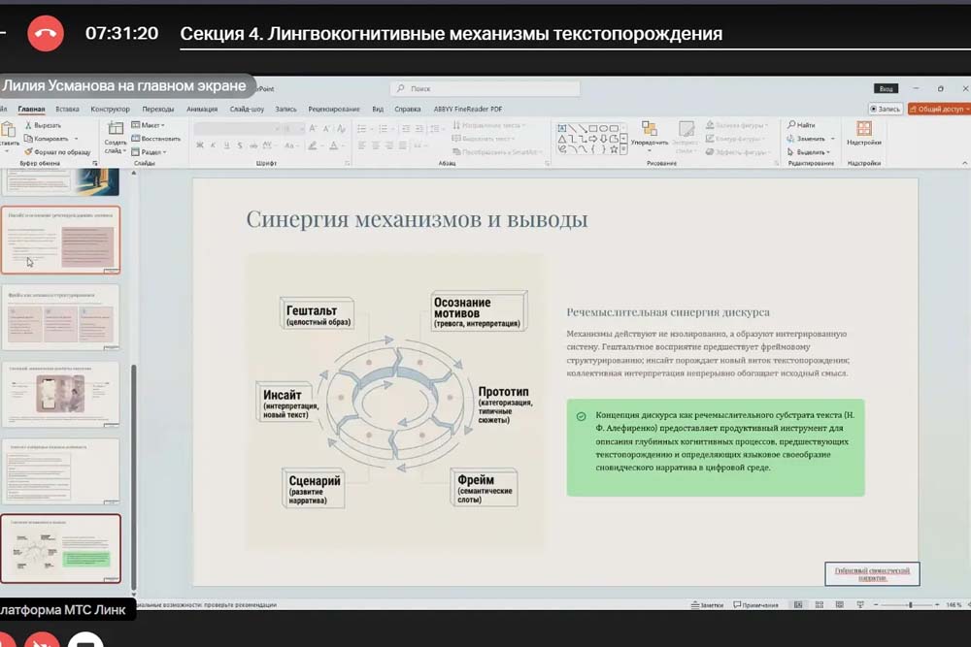Open the Layout (Макет) dropdown

(148, 125)
